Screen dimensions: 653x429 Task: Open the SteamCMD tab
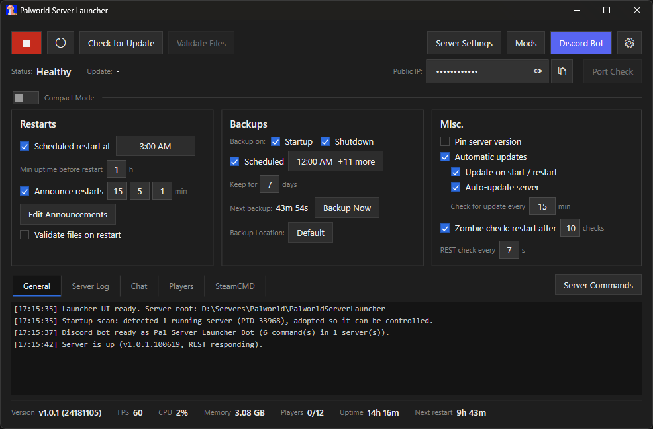click(x=235, y=286)
